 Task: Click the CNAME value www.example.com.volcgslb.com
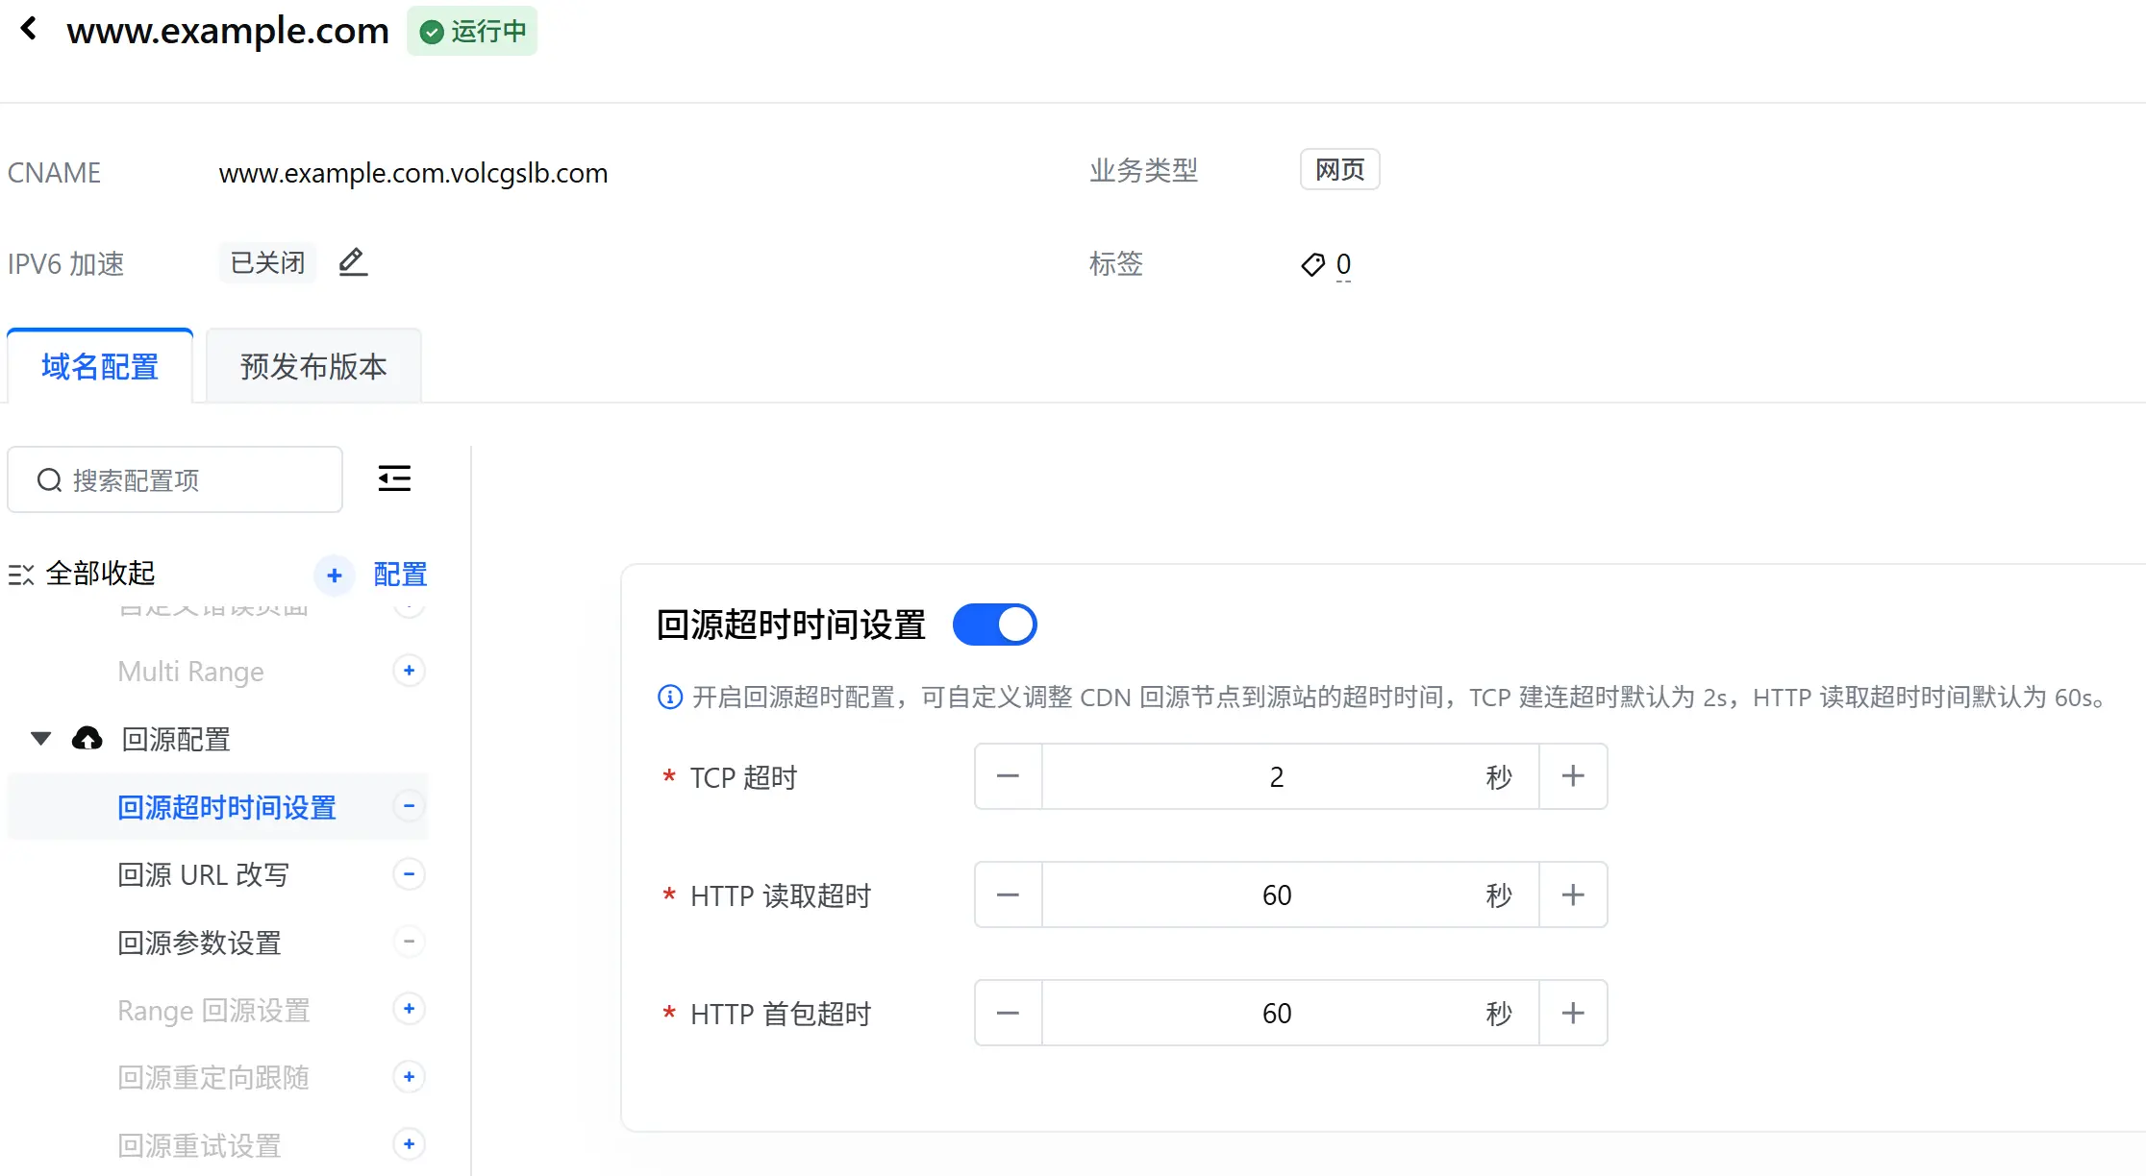click(413, 173)
